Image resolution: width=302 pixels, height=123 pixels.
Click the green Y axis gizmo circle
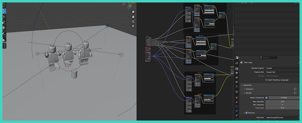click(130, 6)
